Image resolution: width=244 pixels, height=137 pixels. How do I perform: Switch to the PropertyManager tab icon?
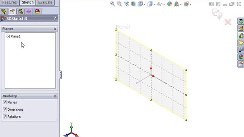pyautogui.click(x=12, y=11)
